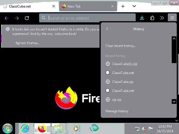This screenshot has height=134, width=179.
Task: Click the Firefox logo on new tab page
Action: tap(66, 98)
